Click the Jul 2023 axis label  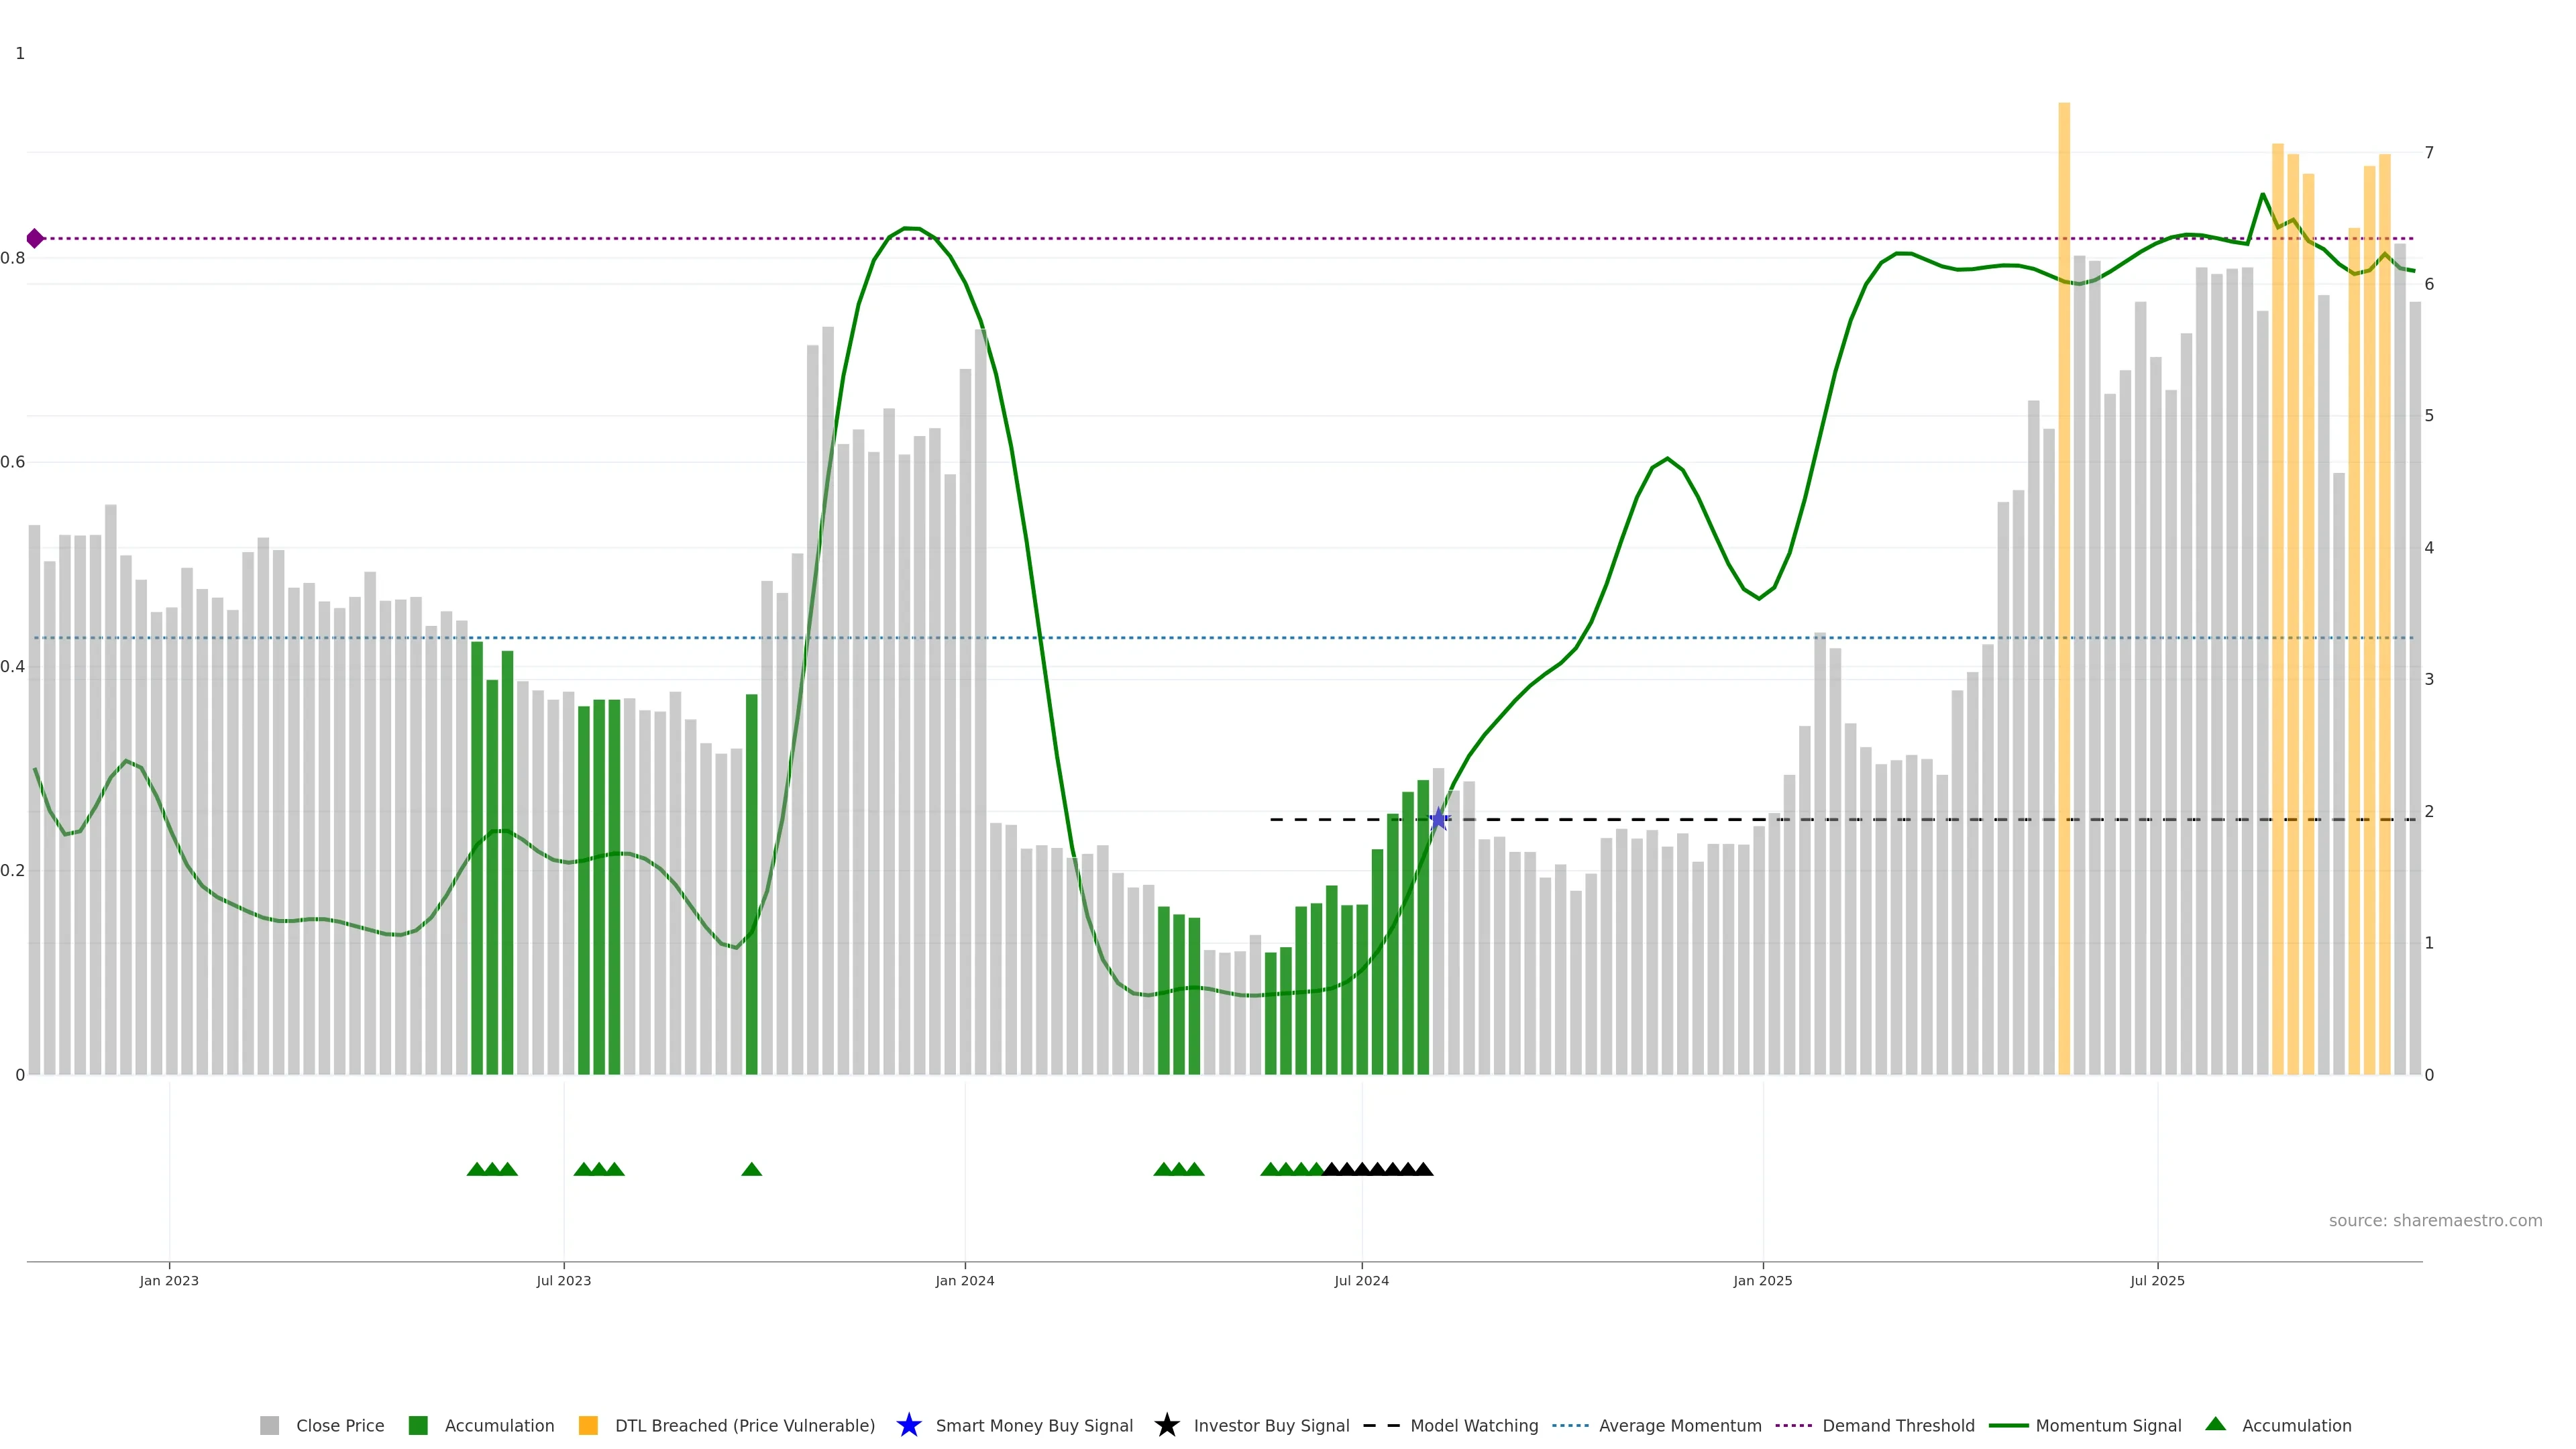563,1280
